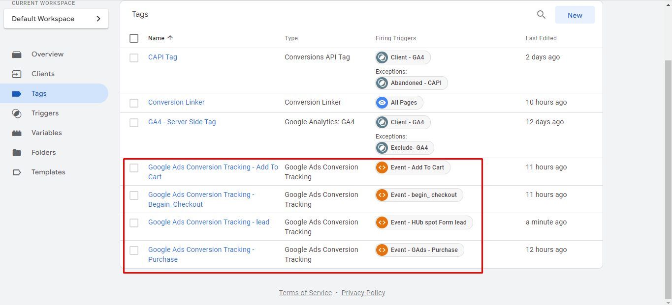Open the Templates section
672x305 pixels.
(x=48, y=172)
